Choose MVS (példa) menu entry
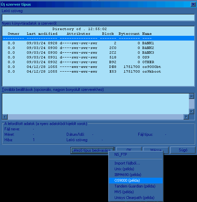This screenshot has width=197, height=202. [136, 192]
